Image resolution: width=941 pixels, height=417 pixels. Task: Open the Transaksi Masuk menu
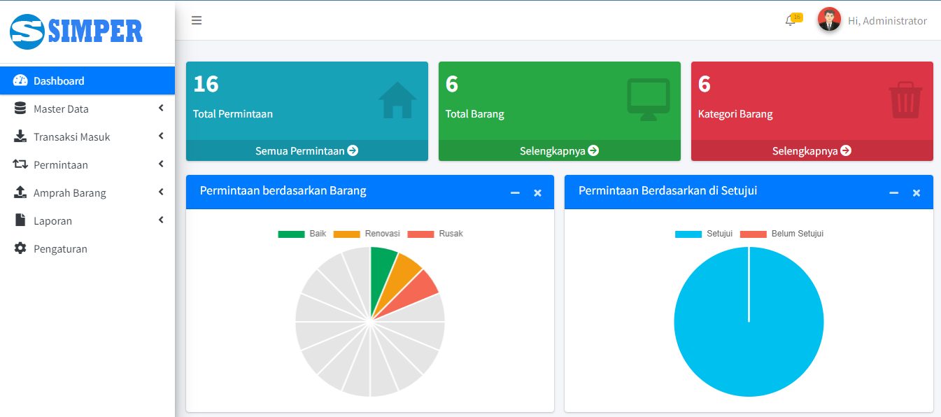[x=87, y=136]
